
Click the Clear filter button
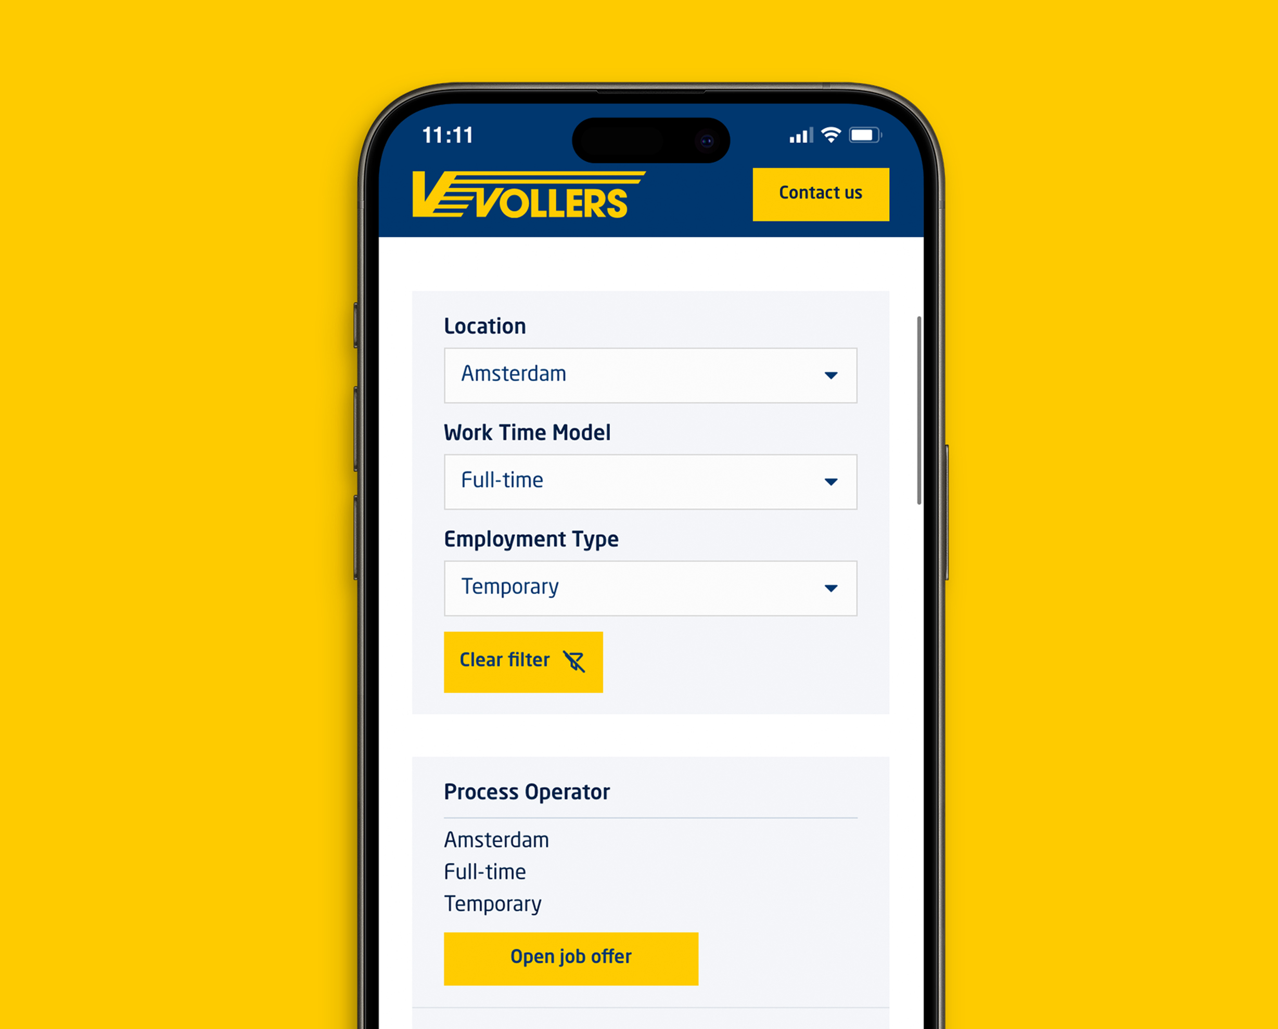(523, 660)
